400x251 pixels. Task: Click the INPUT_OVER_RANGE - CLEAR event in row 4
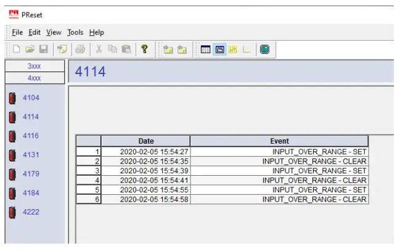[x=279, y=180]
